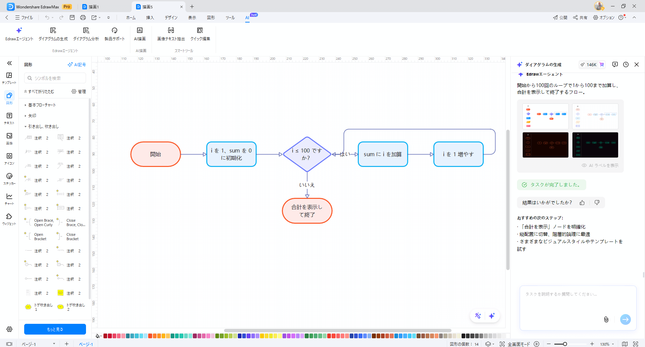645x347 pixels.
Task: Give thumbs up on the AI result
Action: pyautogui.click(x=582, y=202)
